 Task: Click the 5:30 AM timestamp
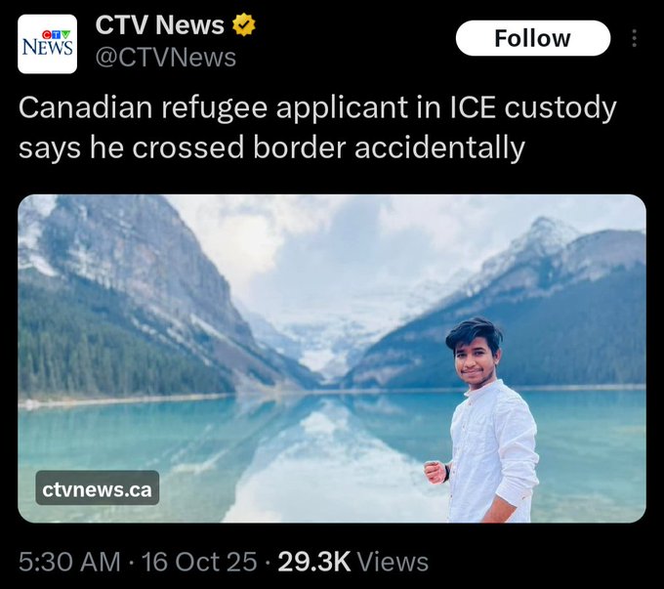pyautogui.click(x=69, y=562)
